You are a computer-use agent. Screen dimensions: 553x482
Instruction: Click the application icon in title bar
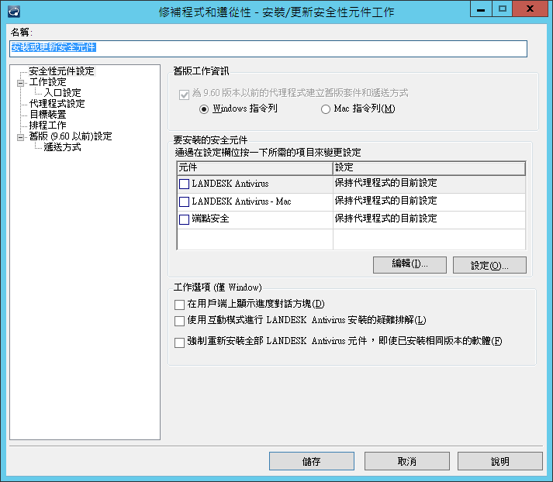[x=14, y=12]
